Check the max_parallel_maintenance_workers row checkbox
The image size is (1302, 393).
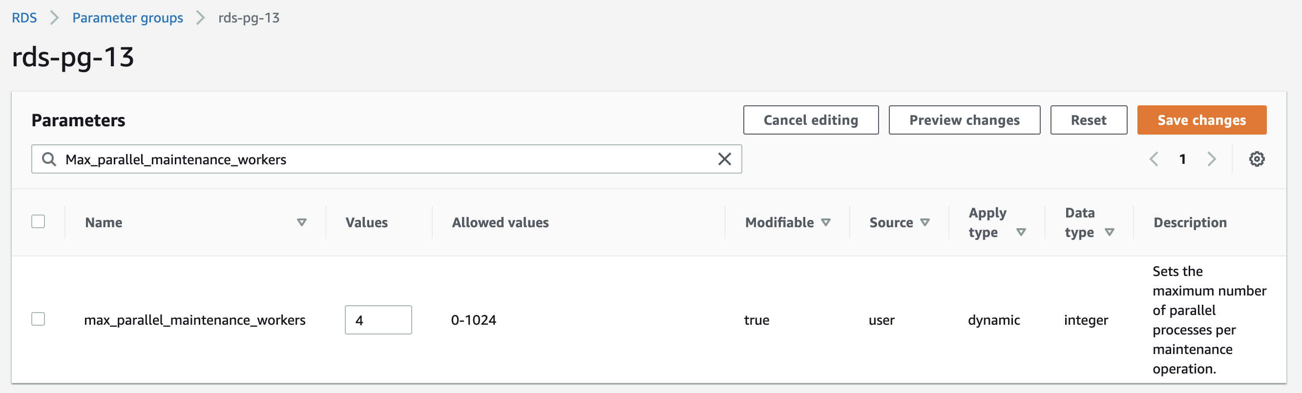point(39,319)
